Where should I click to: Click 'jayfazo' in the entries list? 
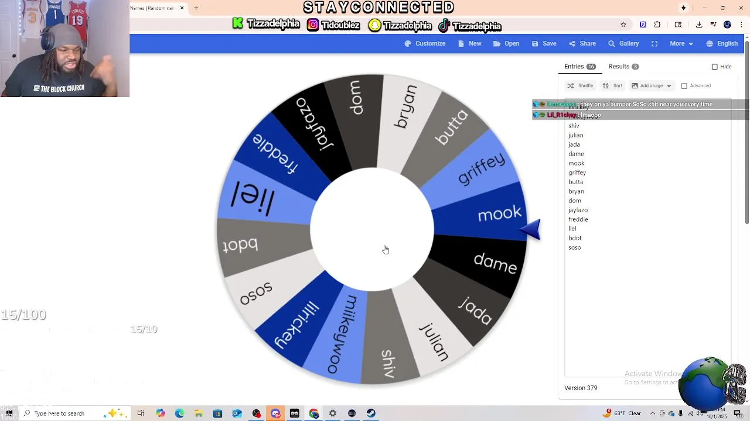[578, 210]
